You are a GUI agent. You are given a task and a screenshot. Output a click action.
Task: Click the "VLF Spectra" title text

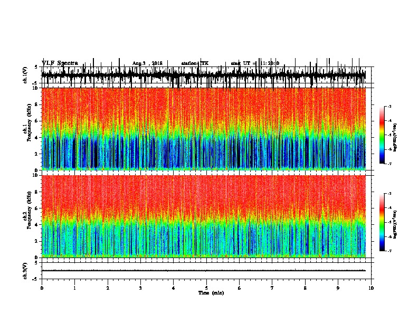[x=60, y=63]
